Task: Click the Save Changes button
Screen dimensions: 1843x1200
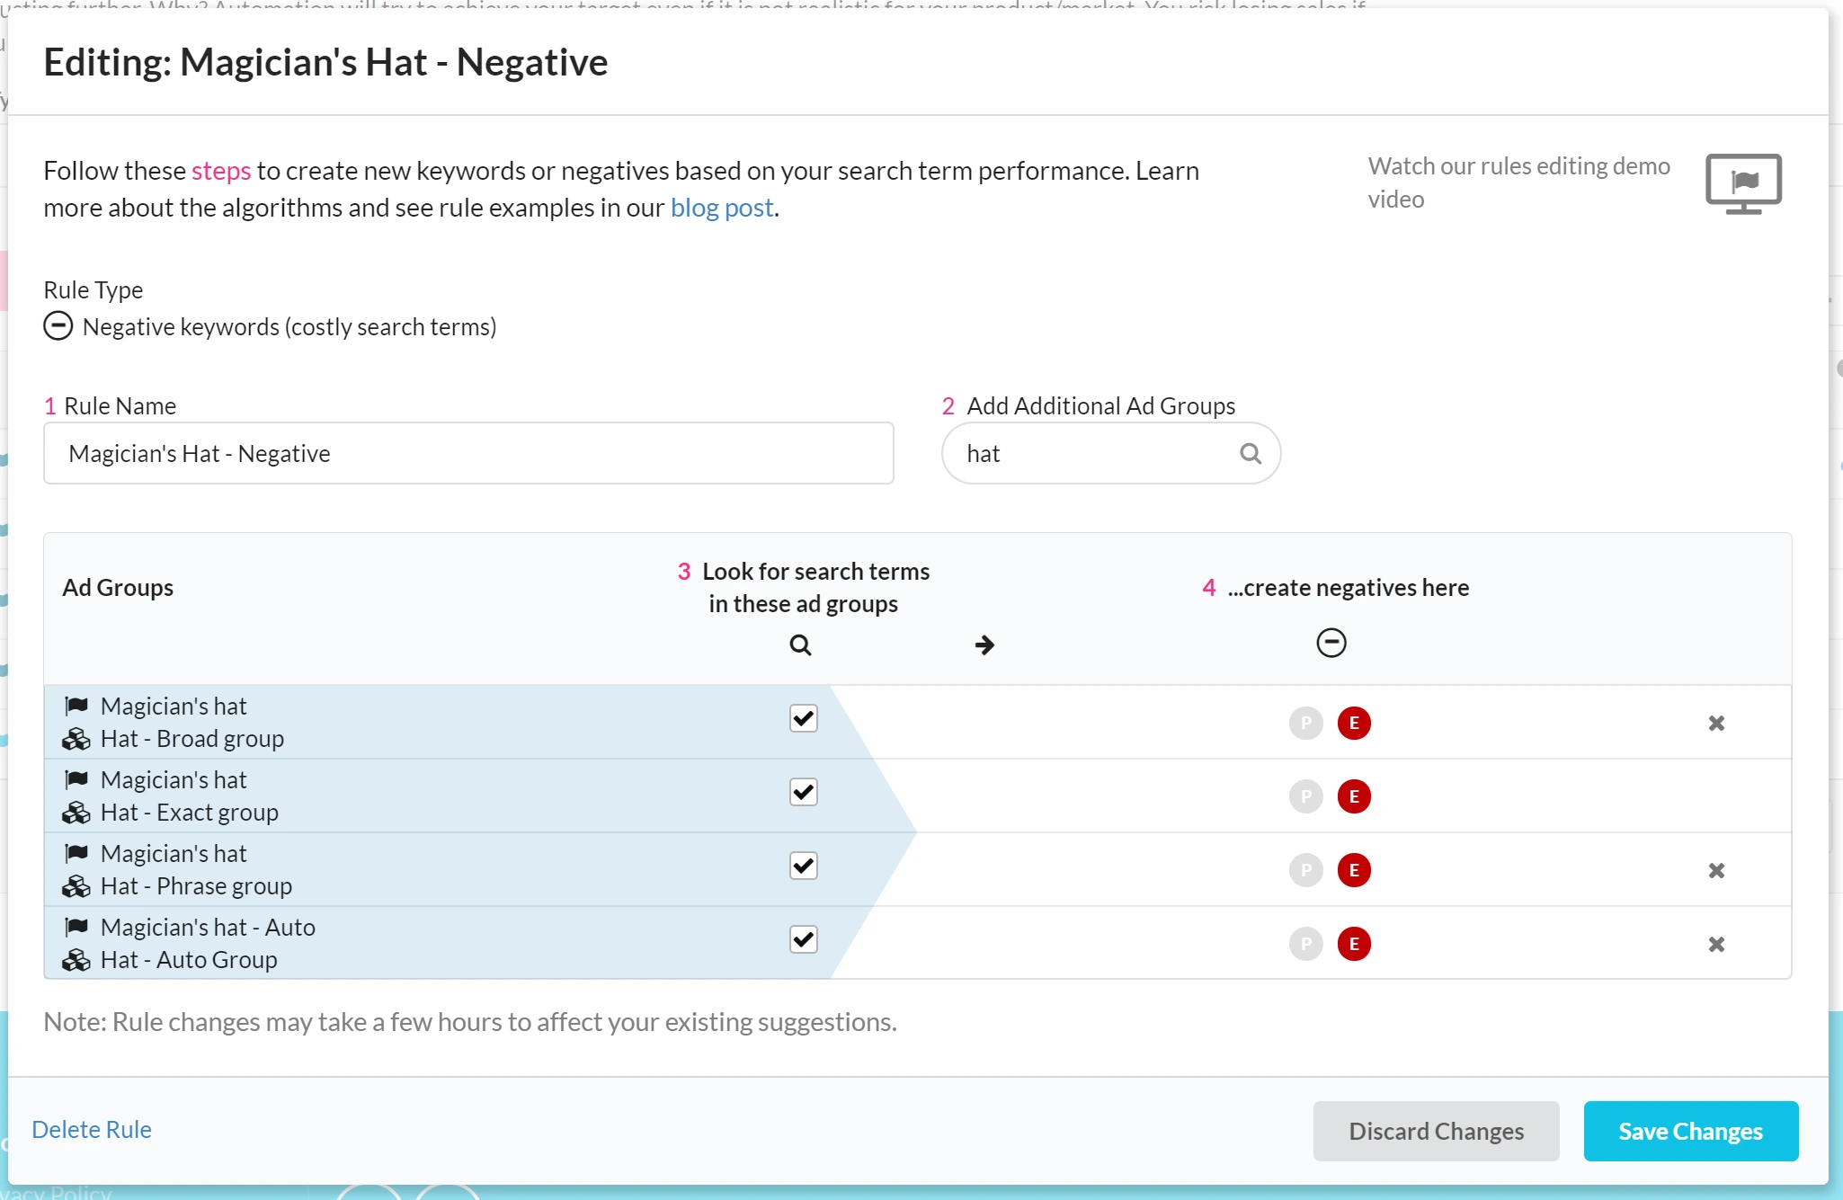Action: (1690, 1131)
